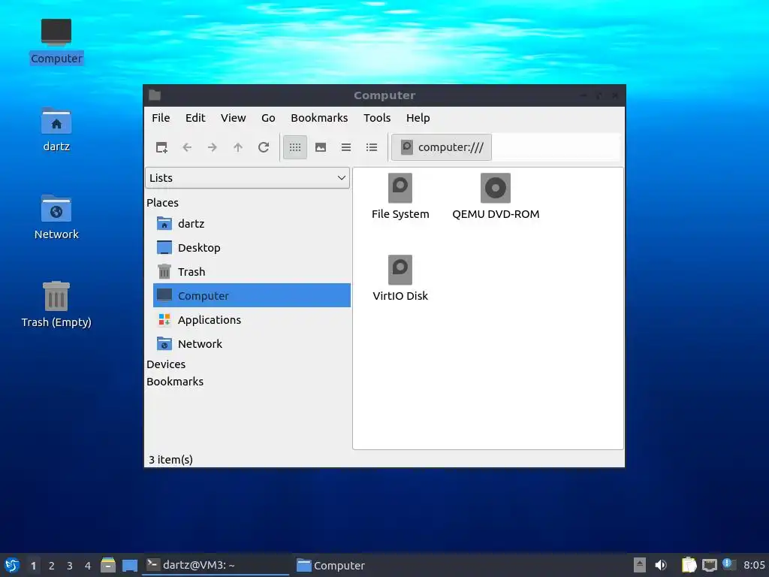Switch to icon view mode

click(x=294, y=147)
